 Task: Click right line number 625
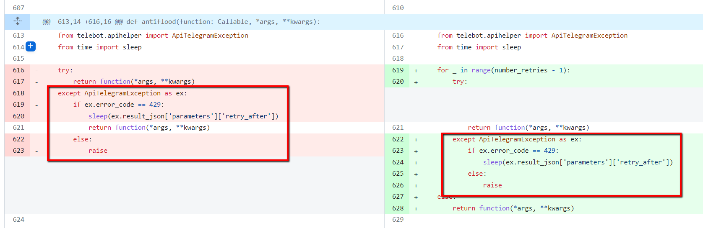398,174
